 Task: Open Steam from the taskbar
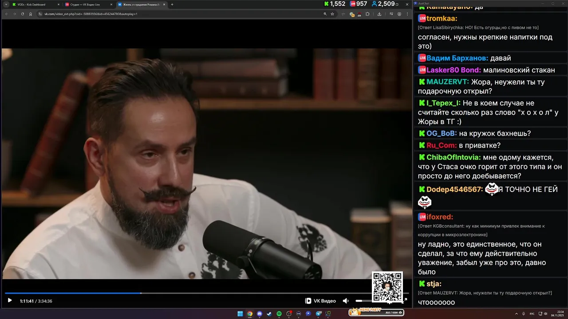click(269, 314)
